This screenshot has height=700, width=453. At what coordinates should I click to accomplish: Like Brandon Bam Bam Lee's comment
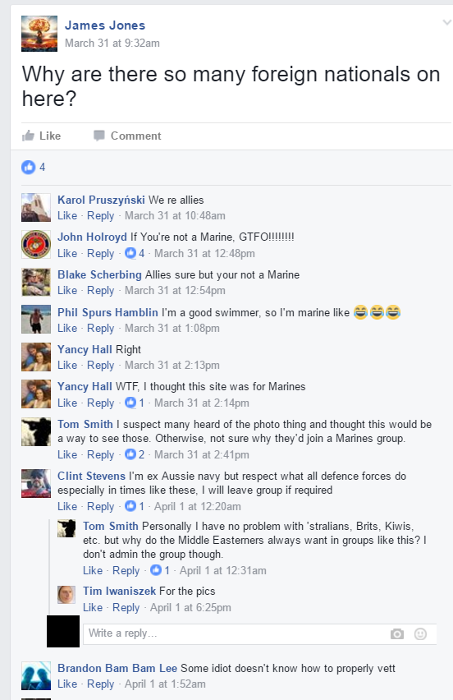tap(67, 684)
